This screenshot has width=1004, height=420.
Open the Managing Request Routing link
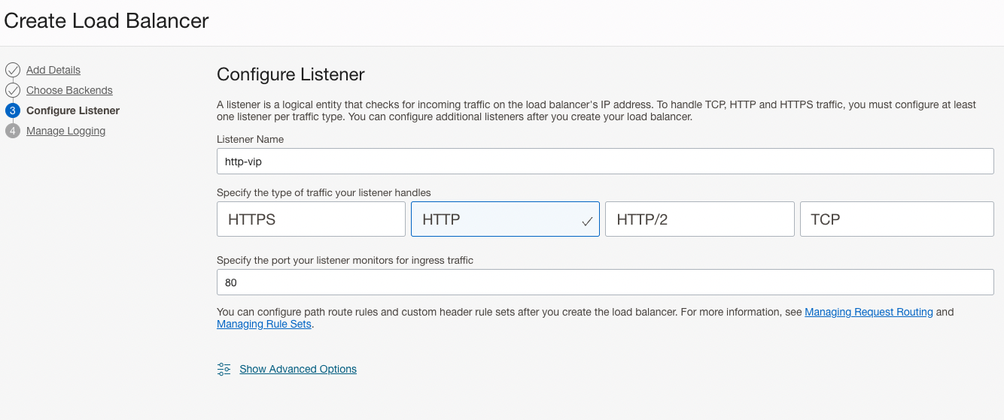coord(869,312)
